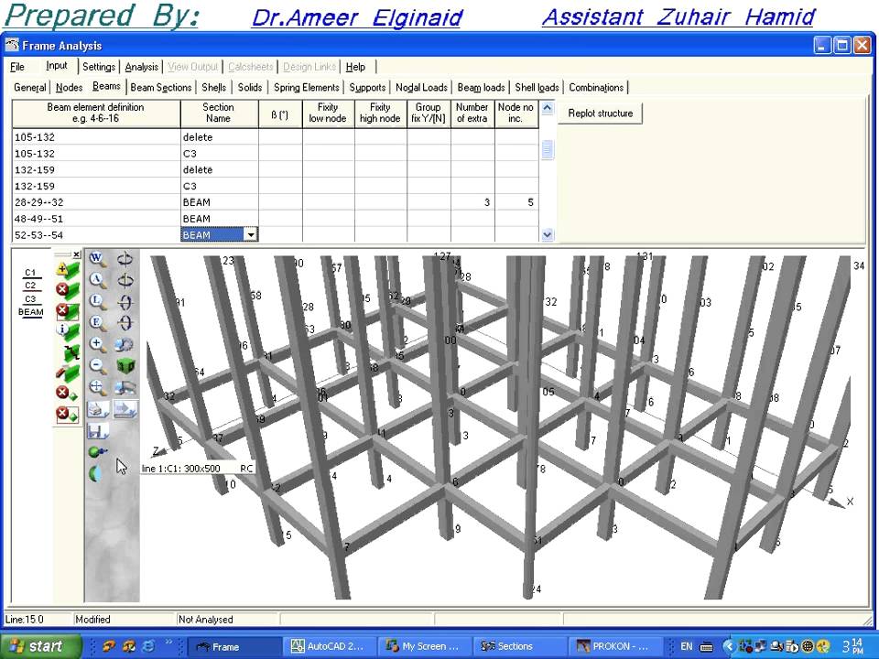Select the break beam zigzag tool
Viewport: 879px width, 659px height.
[71, 351]
